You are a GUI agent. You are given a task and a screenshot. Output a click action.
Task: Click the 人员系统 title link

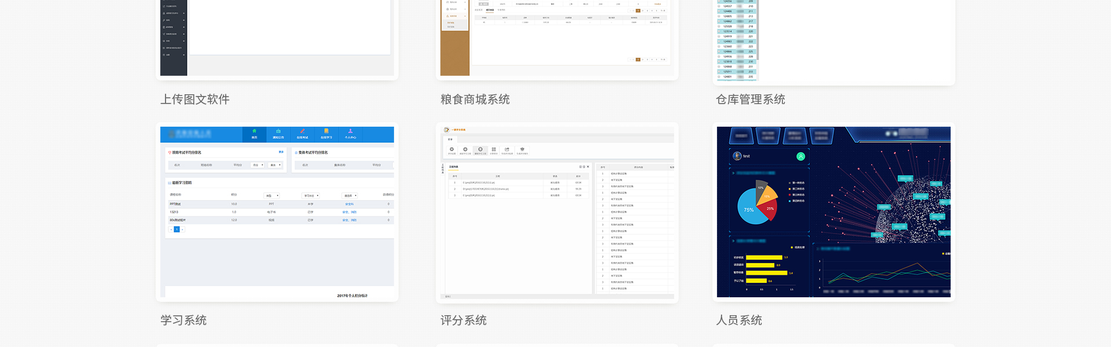(739, 320)
